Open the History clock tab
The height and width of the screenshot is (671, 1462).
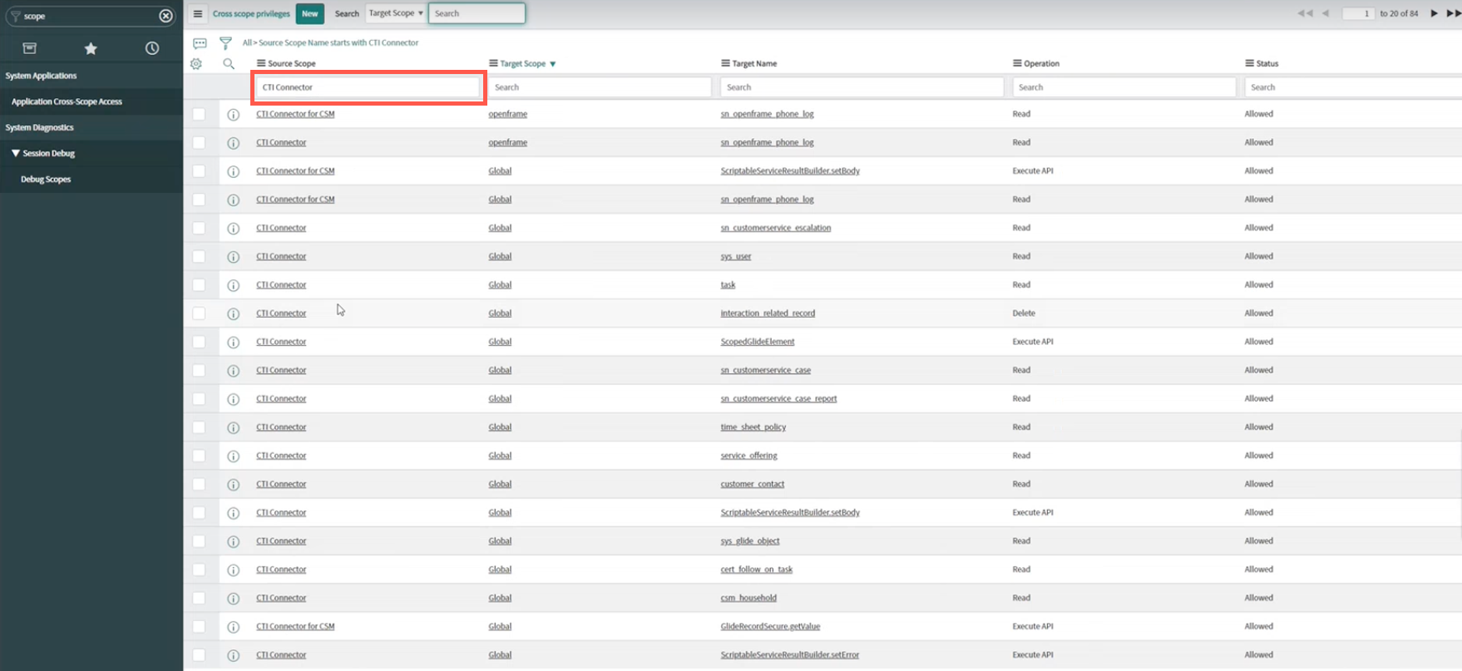click(152, 48)
